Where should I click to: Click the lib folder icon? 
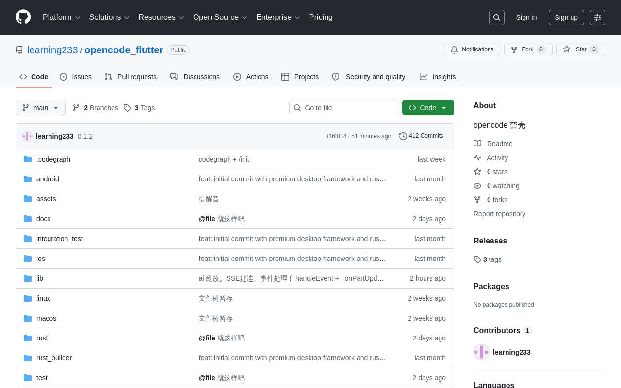[x=28, y=278]
